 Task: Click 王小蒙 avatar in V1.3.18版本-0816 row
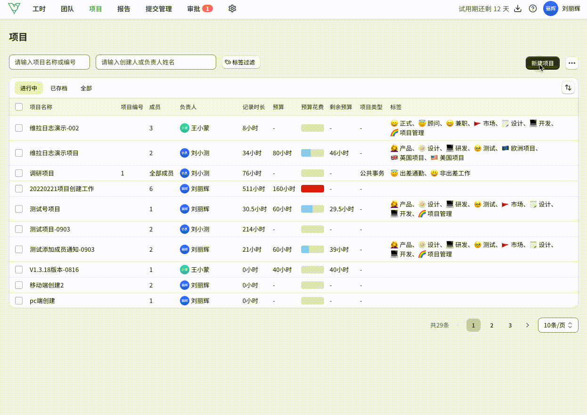click(x=185, y=270)
